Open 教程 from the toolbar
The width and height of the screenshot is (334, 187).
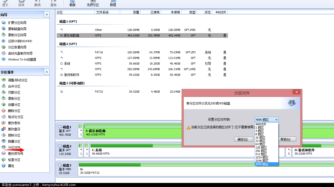[x=113, y=3]
